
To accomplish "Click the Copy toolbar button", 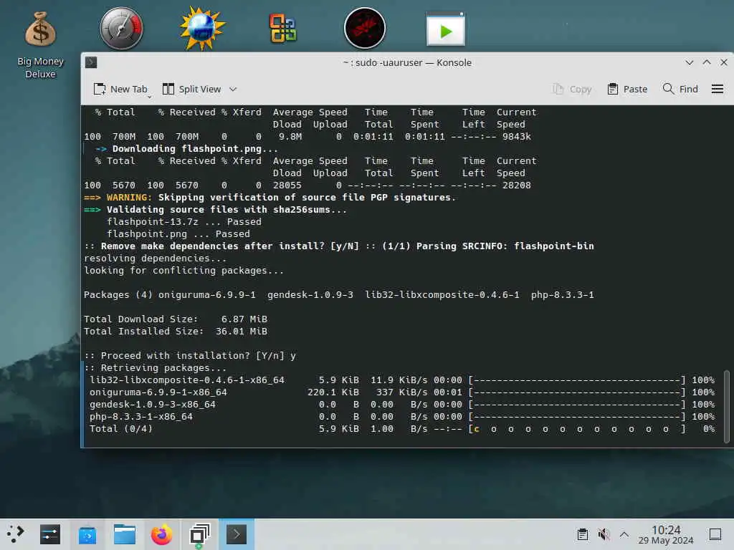I will point(572,89).
